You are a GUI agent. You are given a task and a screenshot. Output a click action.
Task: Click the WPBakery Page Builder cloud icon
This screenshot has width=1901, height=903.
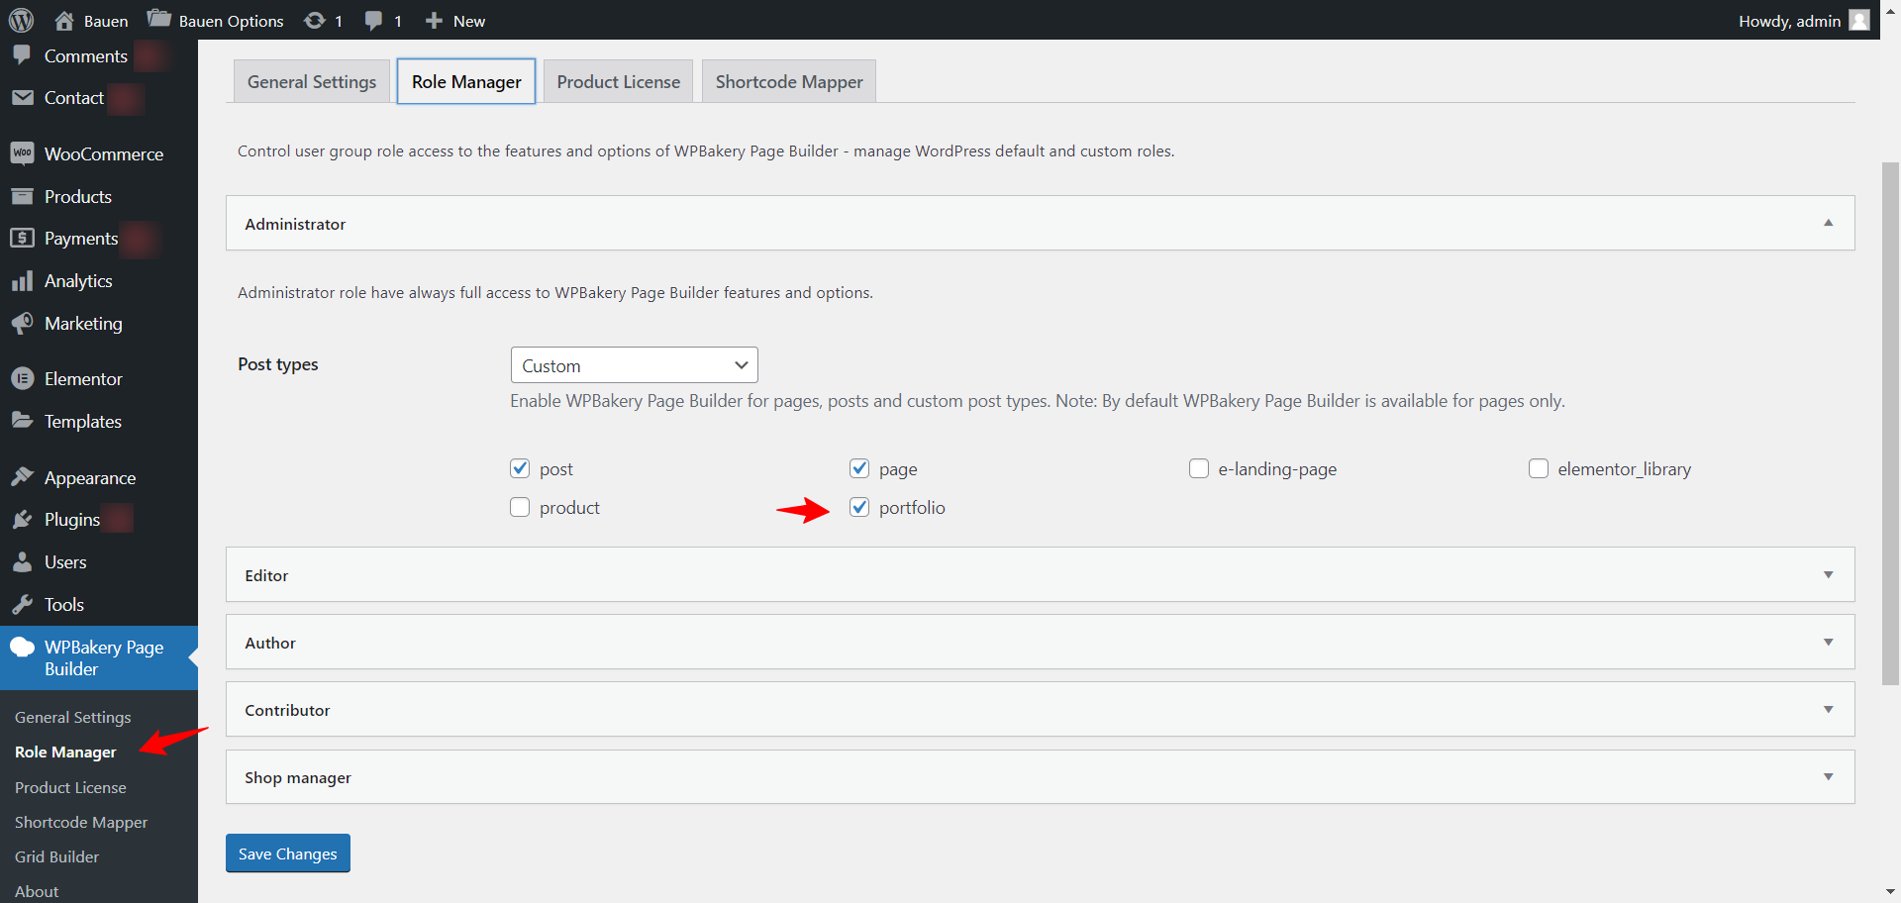[22, 648]
